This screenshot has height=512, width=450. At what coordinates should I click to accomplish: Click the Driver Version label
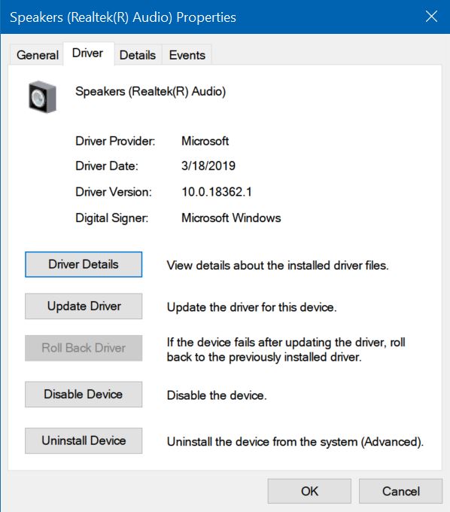pos(114,192)
